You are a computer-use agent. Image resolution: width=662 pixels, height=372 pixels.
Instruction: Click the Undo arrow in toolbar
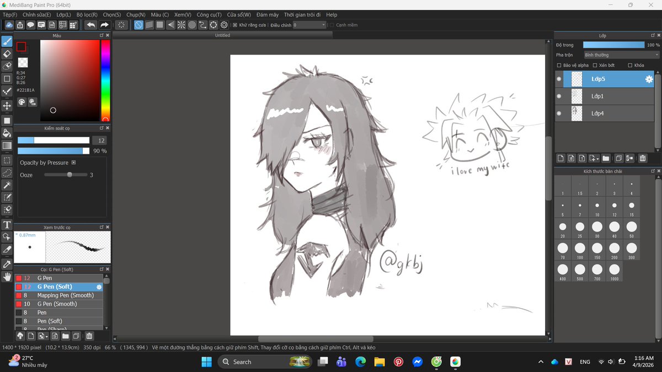pyautogui.click(x=90, y=25)
